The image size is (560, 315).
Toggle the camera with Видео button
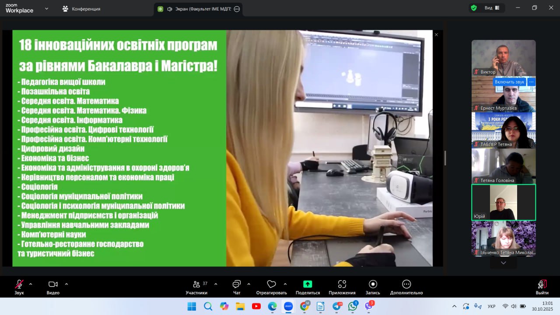pyautogui.click(x=53, y=285)
